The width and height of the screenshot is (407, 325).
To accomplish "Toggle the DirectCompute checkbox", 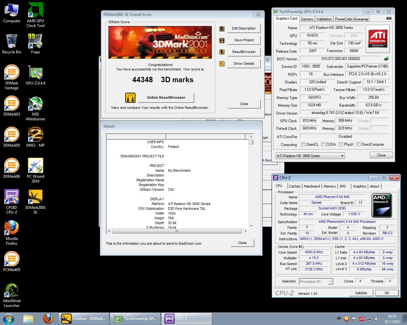I will pyautogui.click(x=358, y=144).
